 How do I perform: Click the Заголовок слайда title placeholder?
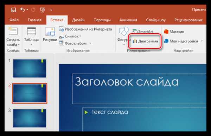coord(139,89)
